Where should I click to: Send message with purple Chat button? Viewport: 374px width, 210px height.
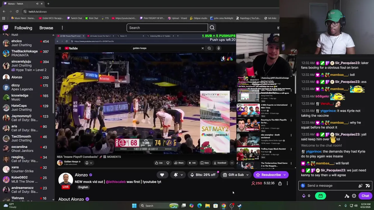(x=365, y=196)
